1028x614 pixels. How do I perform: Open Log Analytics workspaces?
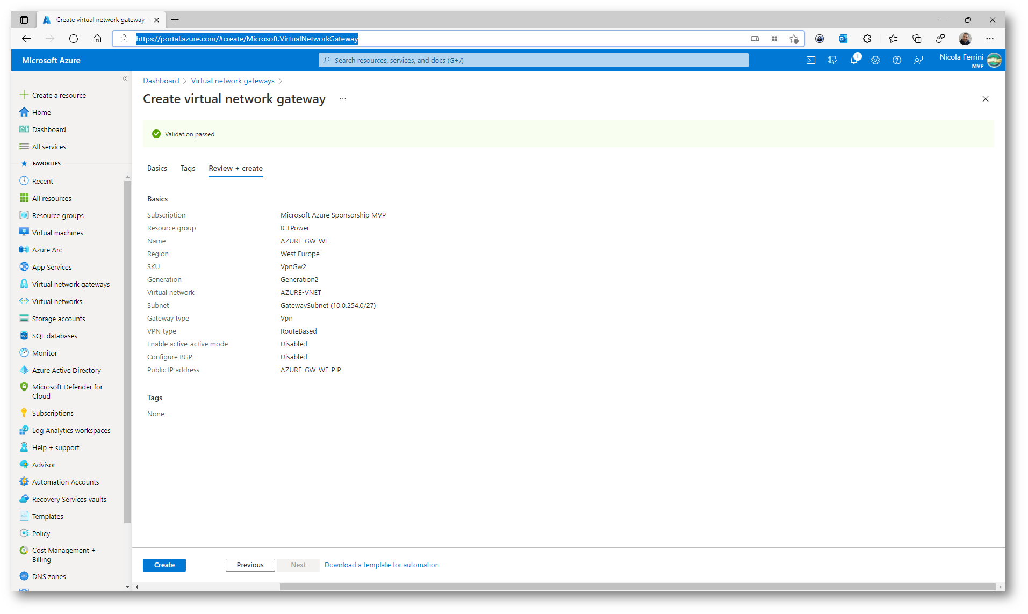tap(71, 430)
